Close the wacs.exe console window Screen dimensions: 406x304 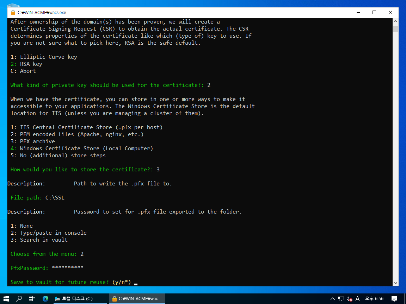pyautogui.click(x=390, y=12)
